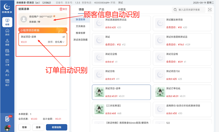The width and height of the screenshot is (219, 132).
Task: Open the user avatar with notification badge
Action: (x=7, y=128)
